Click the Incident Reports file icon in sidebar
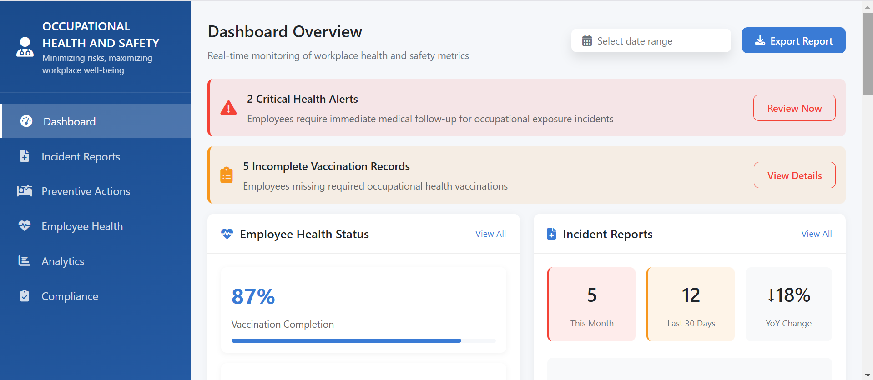This screenshot has width=873, height=380. pos(25,156)
